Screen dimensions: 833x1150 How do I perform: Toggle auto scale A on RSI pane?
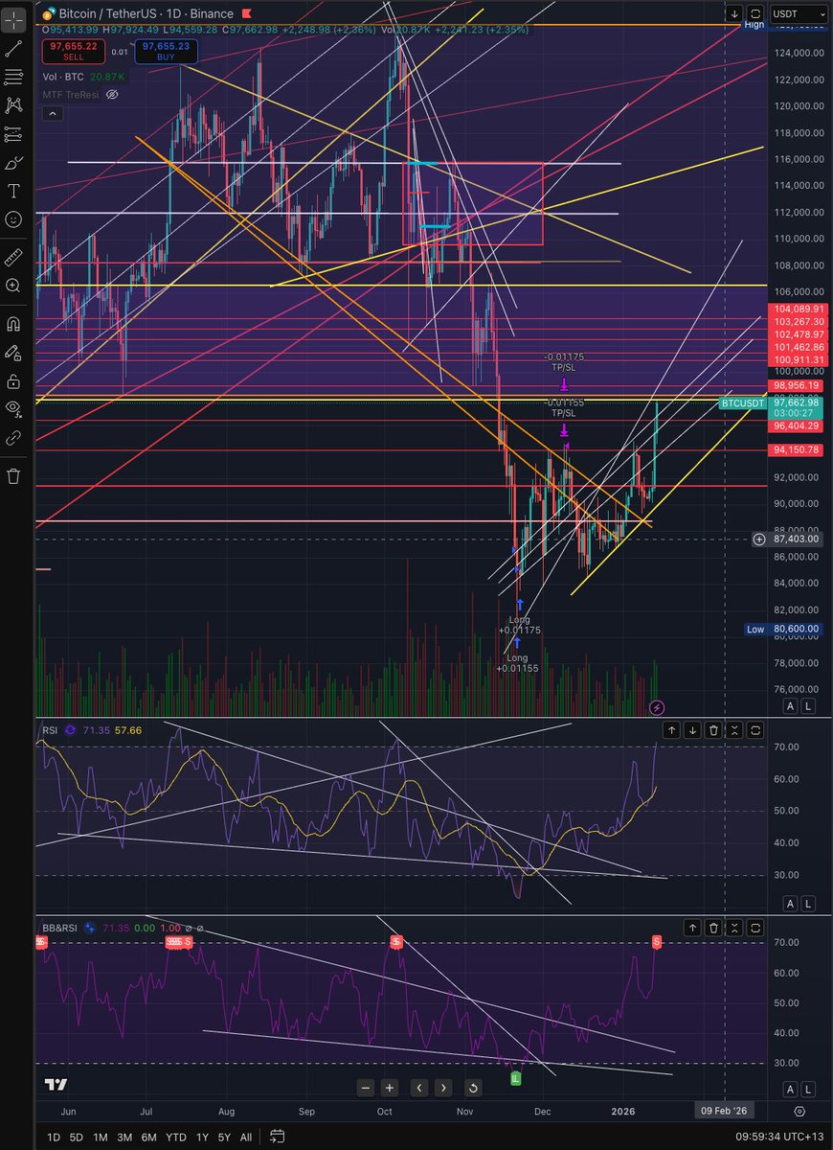point(790,904)
